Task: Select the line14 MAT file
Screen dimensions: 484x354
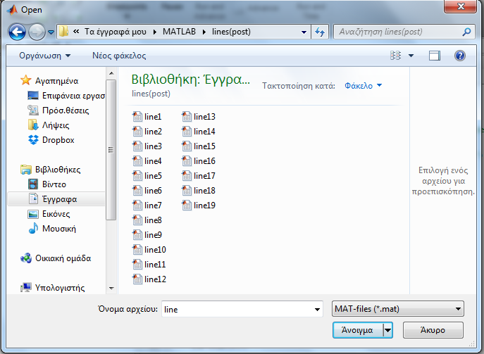Action: [199, 132]
